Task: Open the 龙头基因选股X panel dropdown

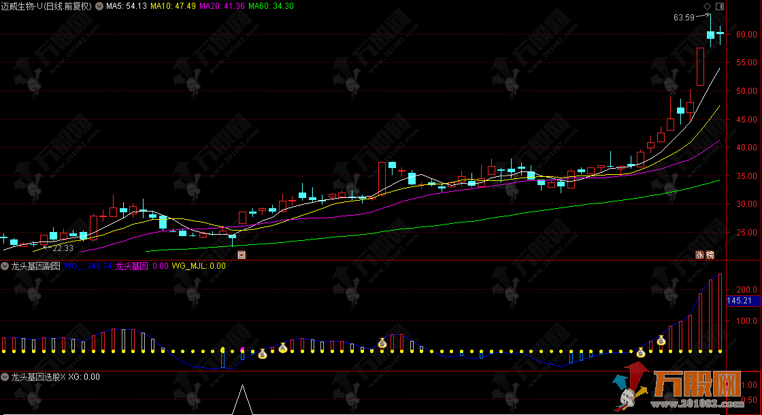Action: click(5, 376)
